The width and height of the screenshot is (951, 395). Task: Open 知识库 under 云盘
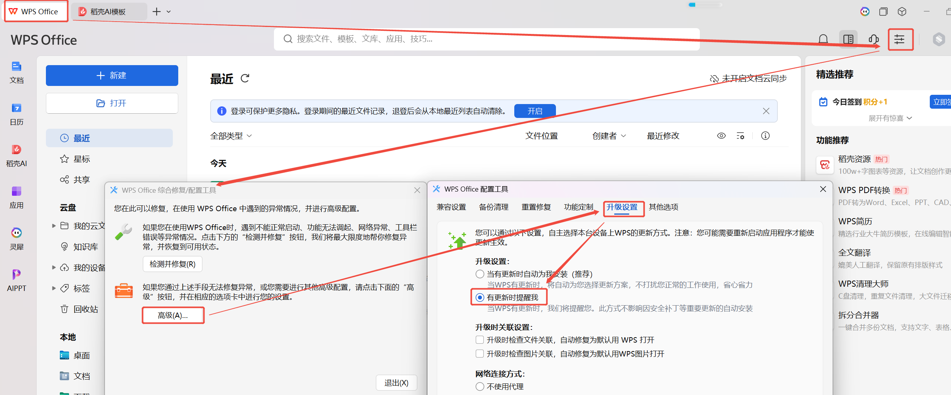point(79,247)
